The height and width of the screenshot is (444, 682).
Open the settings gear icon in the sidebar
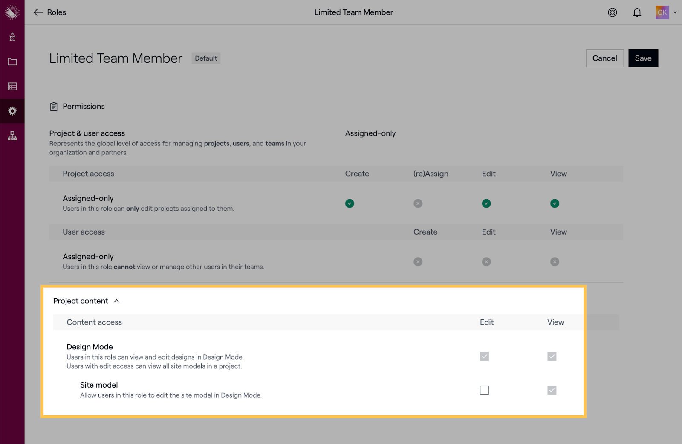[12, 111]
